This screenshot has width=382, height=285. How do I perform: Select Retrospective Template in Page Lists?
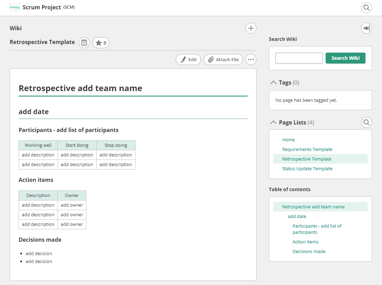point(307,159)
